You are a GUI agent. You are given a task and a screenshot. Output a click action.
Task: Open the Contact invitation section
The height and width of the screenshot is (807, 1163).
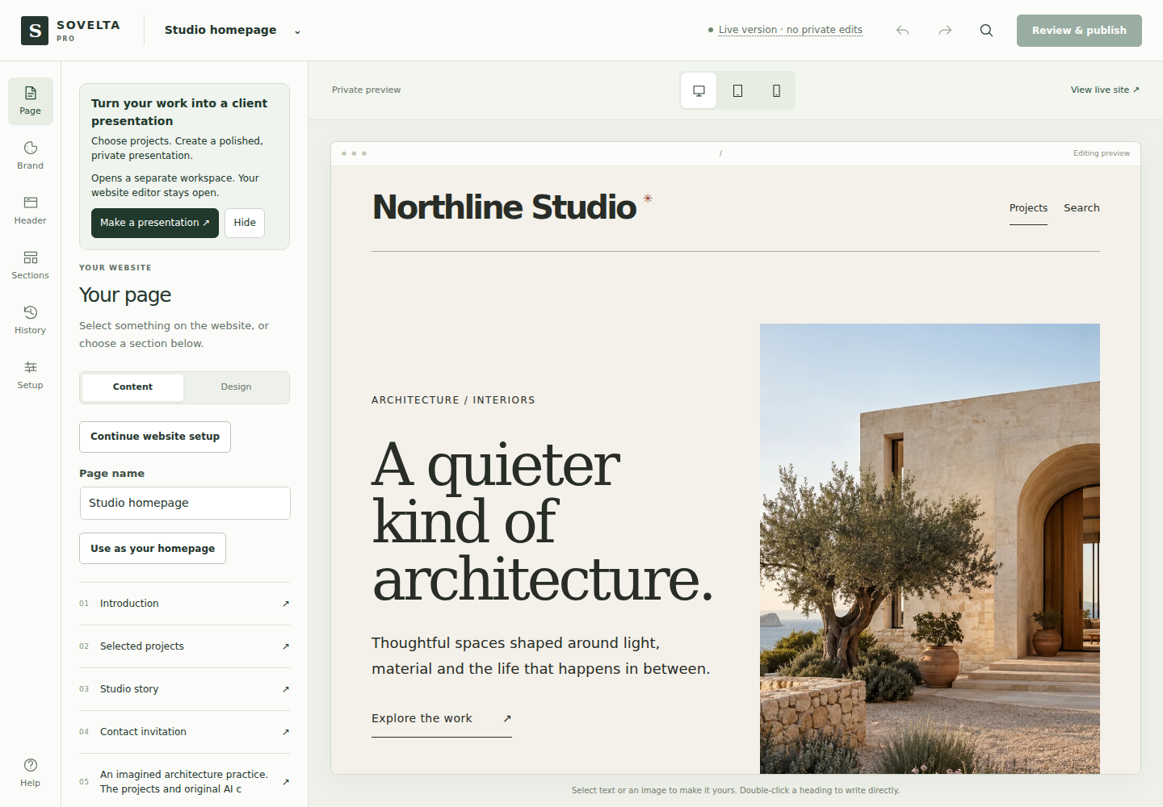(x=184, y=732)
